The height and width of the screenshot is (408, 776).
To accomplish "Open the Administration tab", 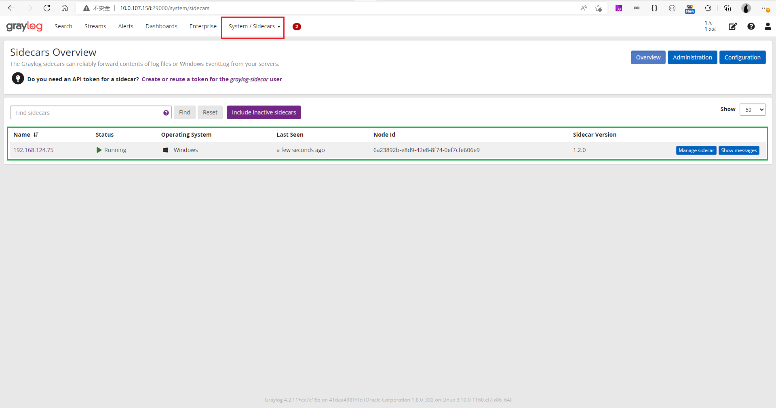I will 692,57.
